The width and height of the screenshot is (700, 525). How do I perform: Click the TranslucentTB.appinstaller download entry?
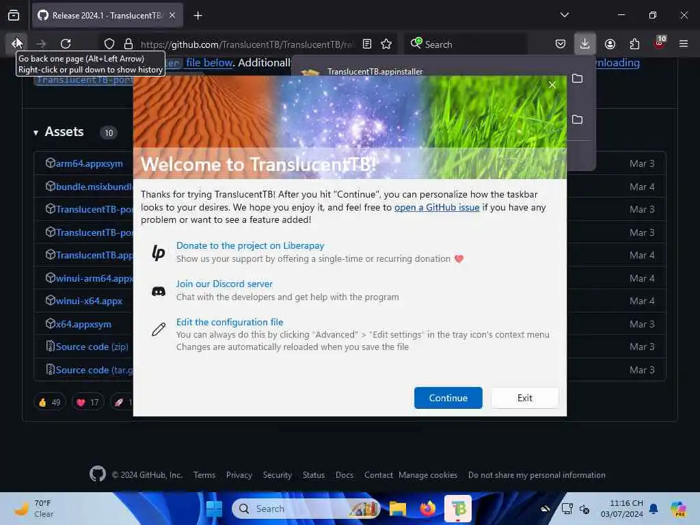374,71
